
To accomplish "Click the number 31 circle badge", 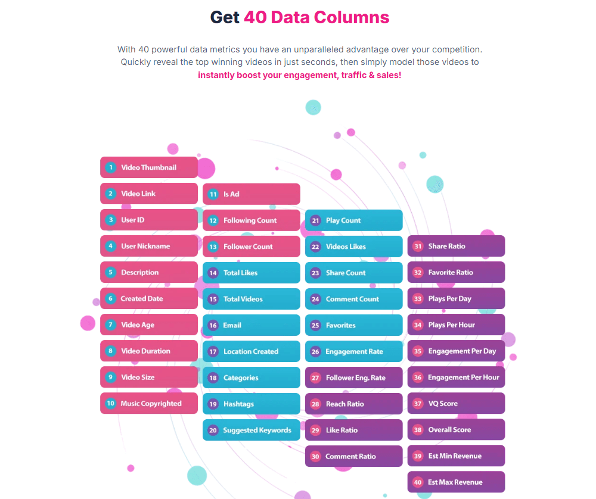I will pos(418,246).
